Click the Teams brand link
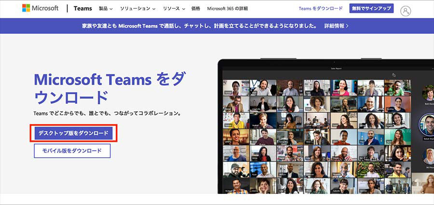 pos(83,9)
